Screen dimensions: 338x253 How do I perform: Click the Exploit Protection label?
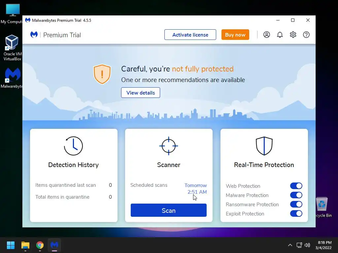(245, 213)
